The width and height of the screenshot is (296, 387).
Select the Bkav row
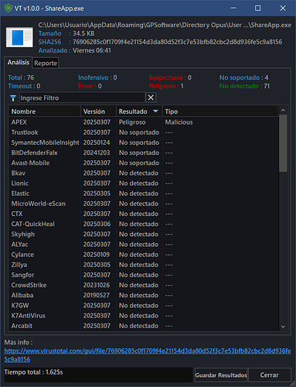(144, 173)
